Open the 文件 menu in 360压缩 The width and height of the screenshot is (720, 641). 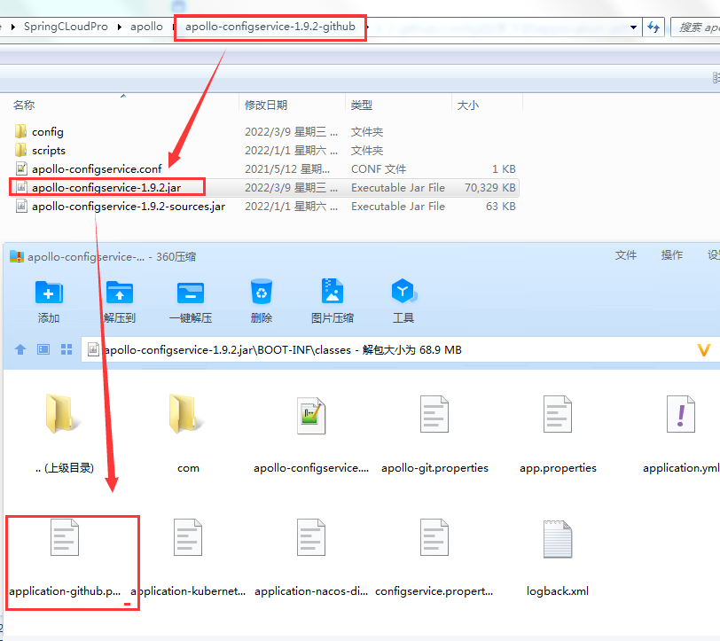[x=626, y=255]
